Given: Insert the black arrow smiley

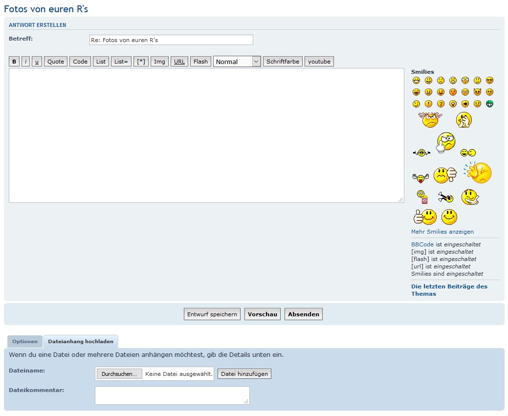Looking at the screenshot, I should [465, 104].
